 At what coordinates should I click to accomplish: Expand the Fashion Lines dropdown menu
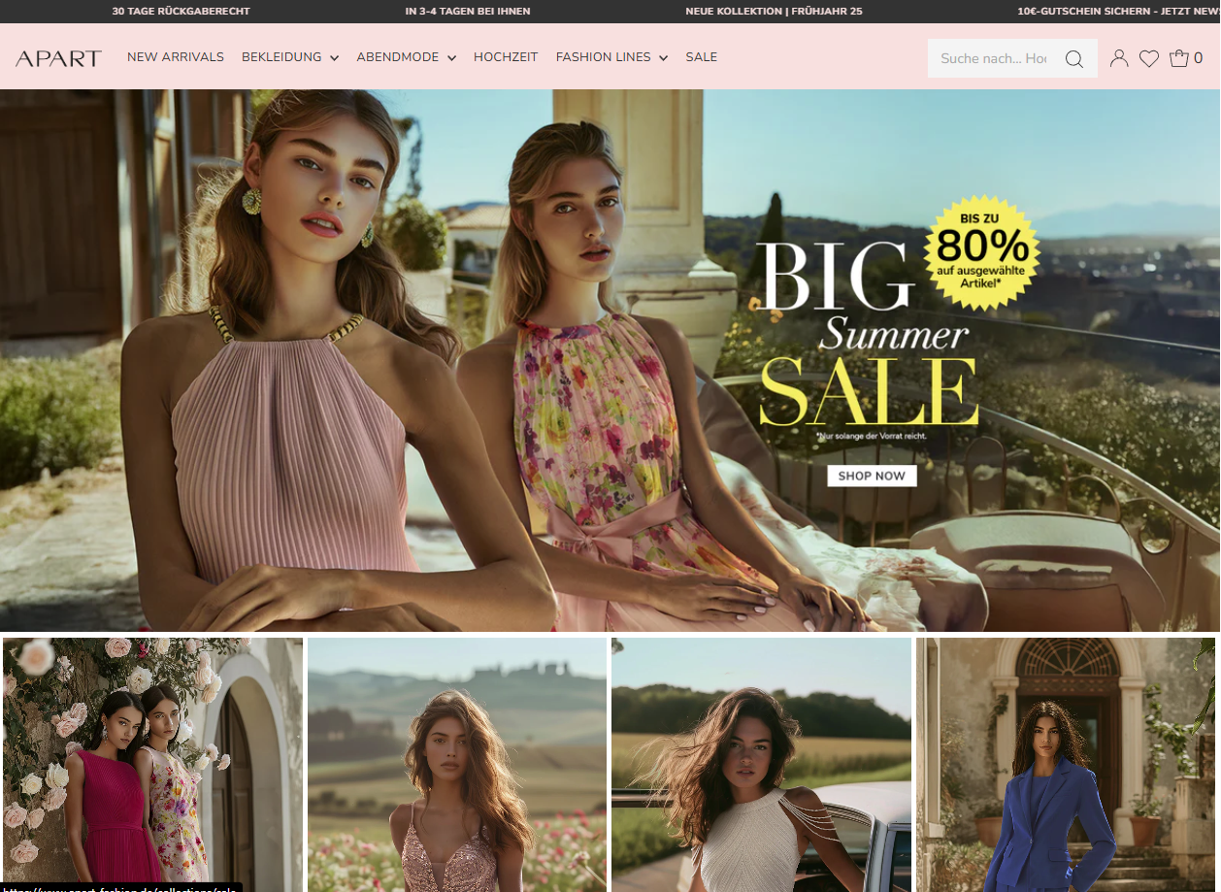[611, 57]
